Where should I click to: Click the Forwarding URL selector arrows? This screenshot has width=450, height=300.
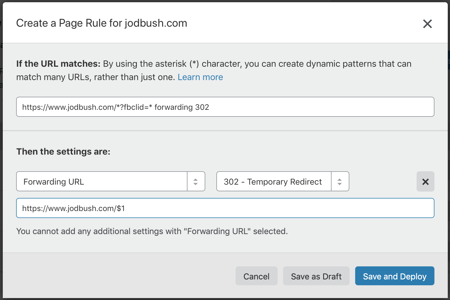click(196, 182)
